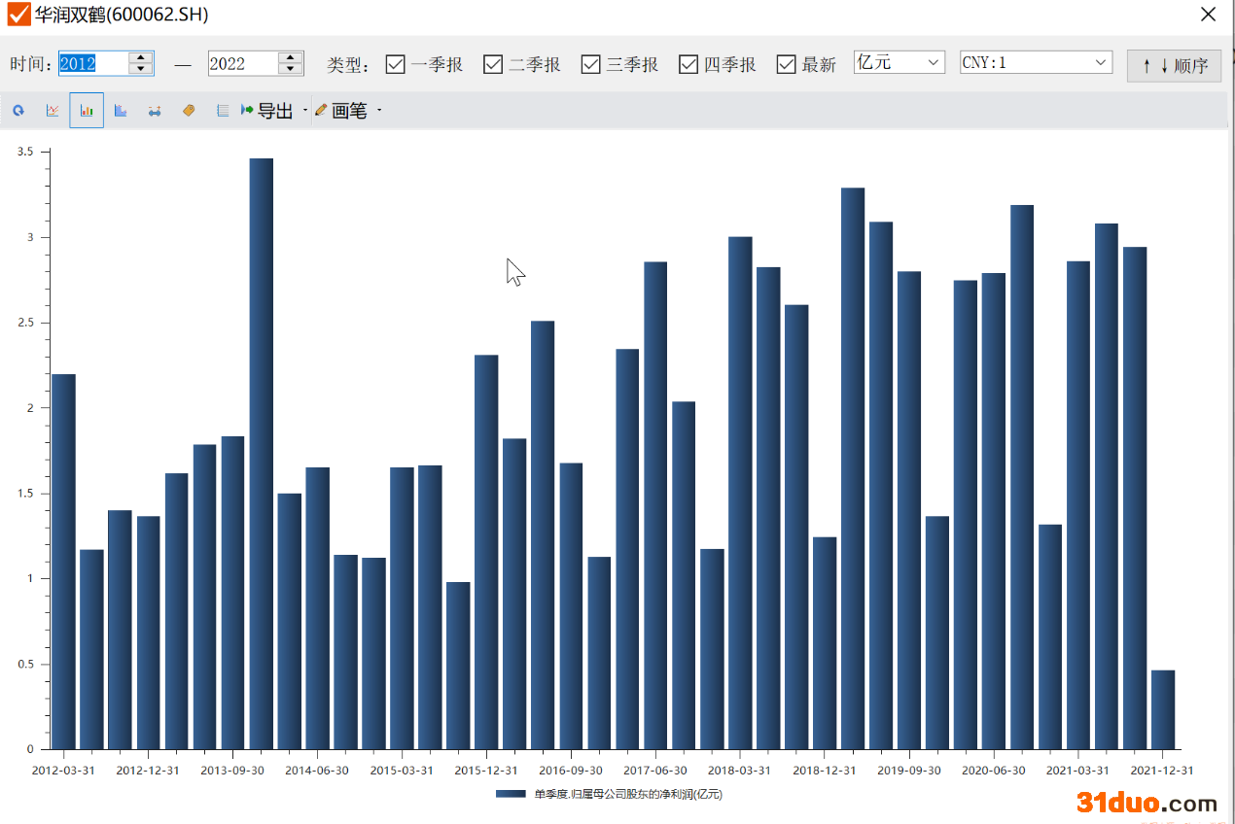Toggle the 二季报 checkbox
The image size is (1235, 824).
click(493, 64)
